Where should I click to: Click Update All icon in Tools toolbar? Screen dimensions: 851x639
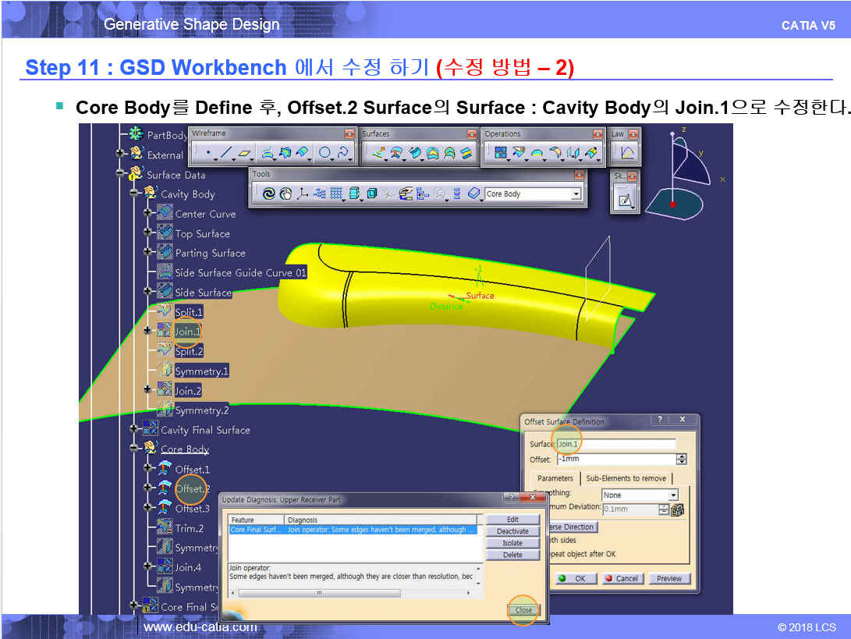pos(268,194)
